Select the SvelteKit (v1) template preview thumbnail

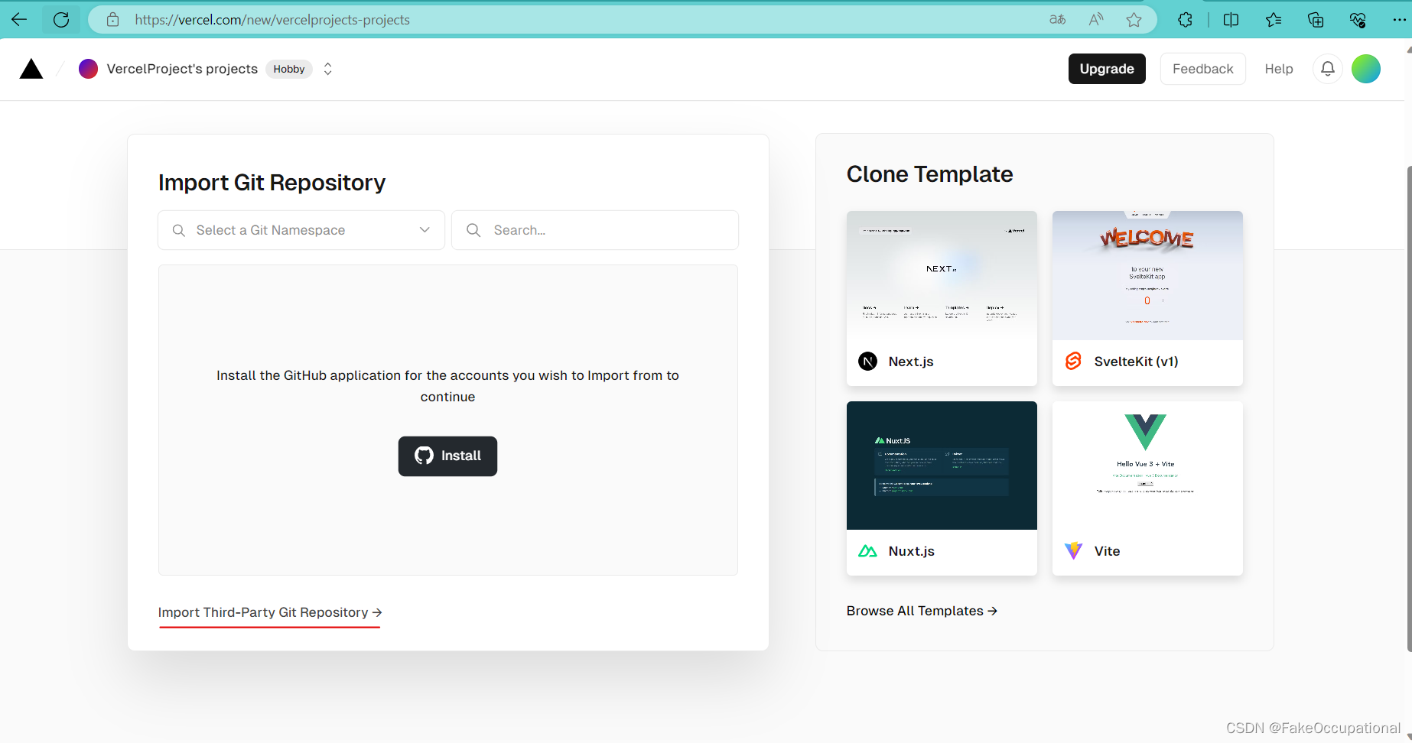[1147, 275]
